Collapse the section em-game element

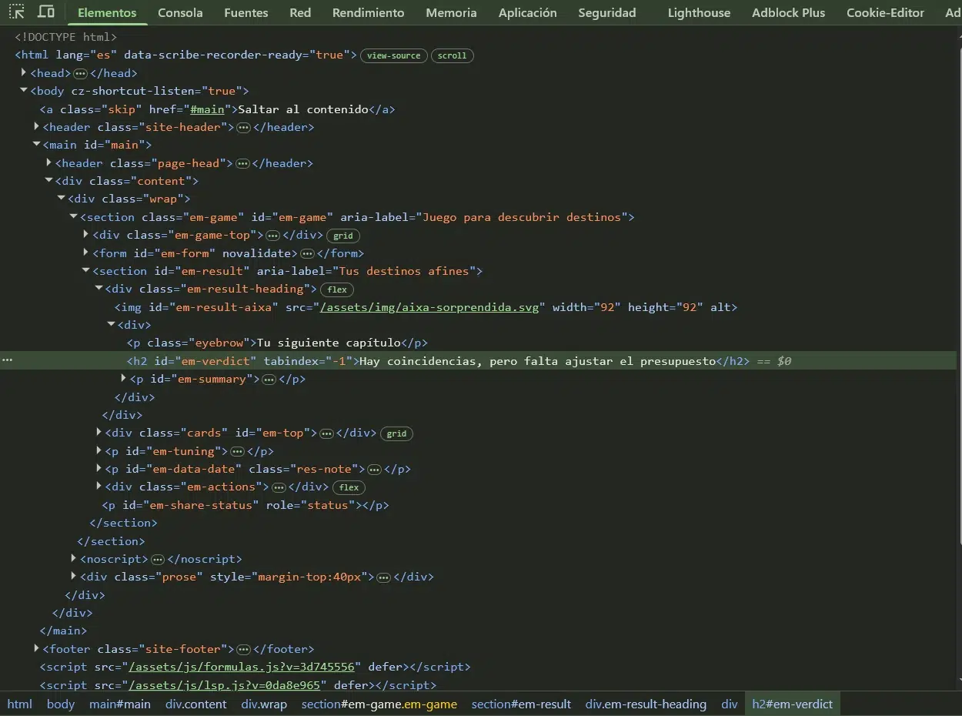[x=73, y=216]
